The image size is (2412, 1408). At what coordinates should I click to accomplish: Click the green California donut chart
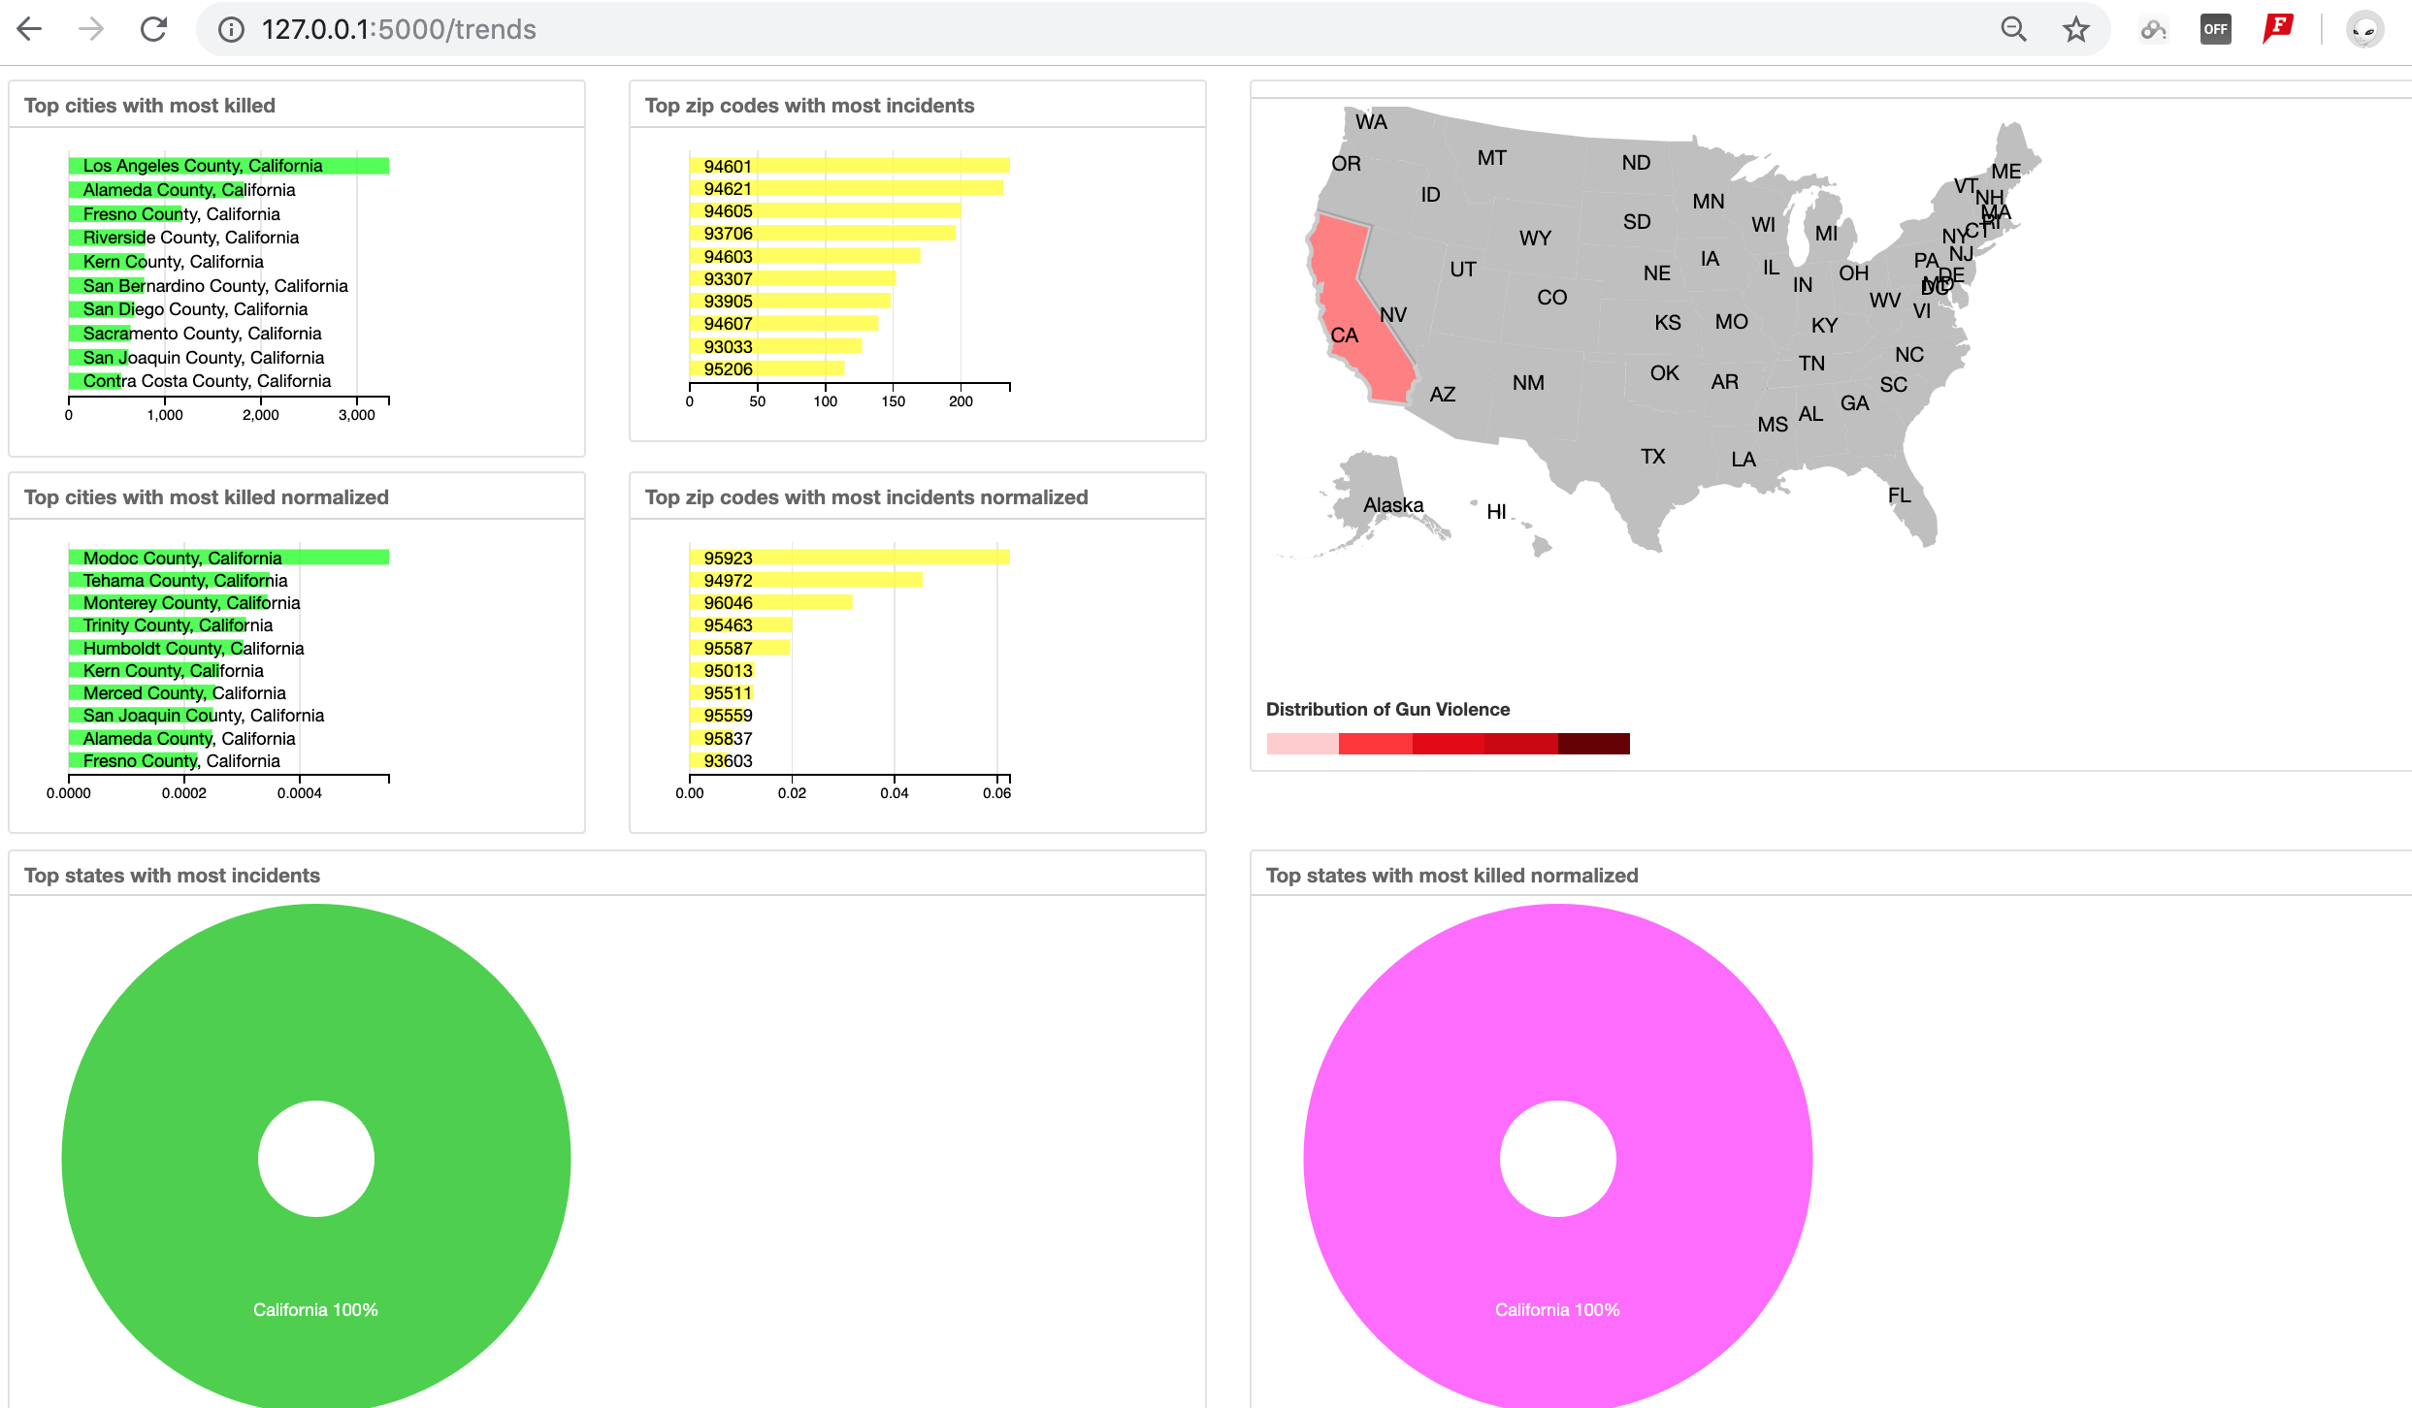click(315, 1309)
